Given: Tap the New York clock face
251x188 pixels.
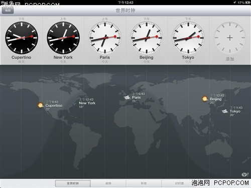Looking at the screenshot, I should point(63,38).
